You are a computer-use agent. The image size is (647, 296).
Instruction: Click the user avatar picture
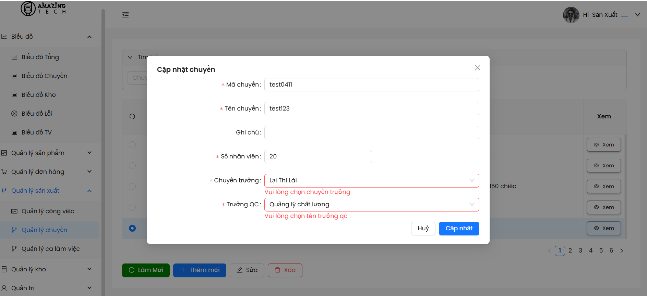571,15
